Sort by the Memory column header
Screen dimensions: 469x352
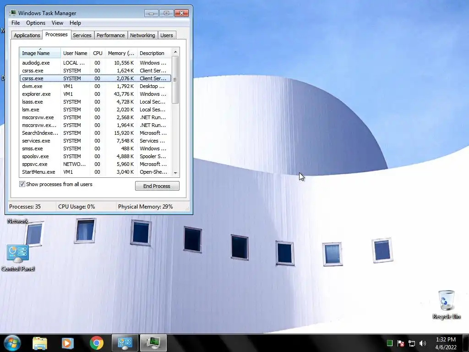[121, 53]
